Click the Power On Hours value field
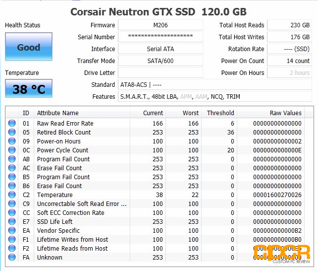The image size is (318, 271). pos(289,73)
